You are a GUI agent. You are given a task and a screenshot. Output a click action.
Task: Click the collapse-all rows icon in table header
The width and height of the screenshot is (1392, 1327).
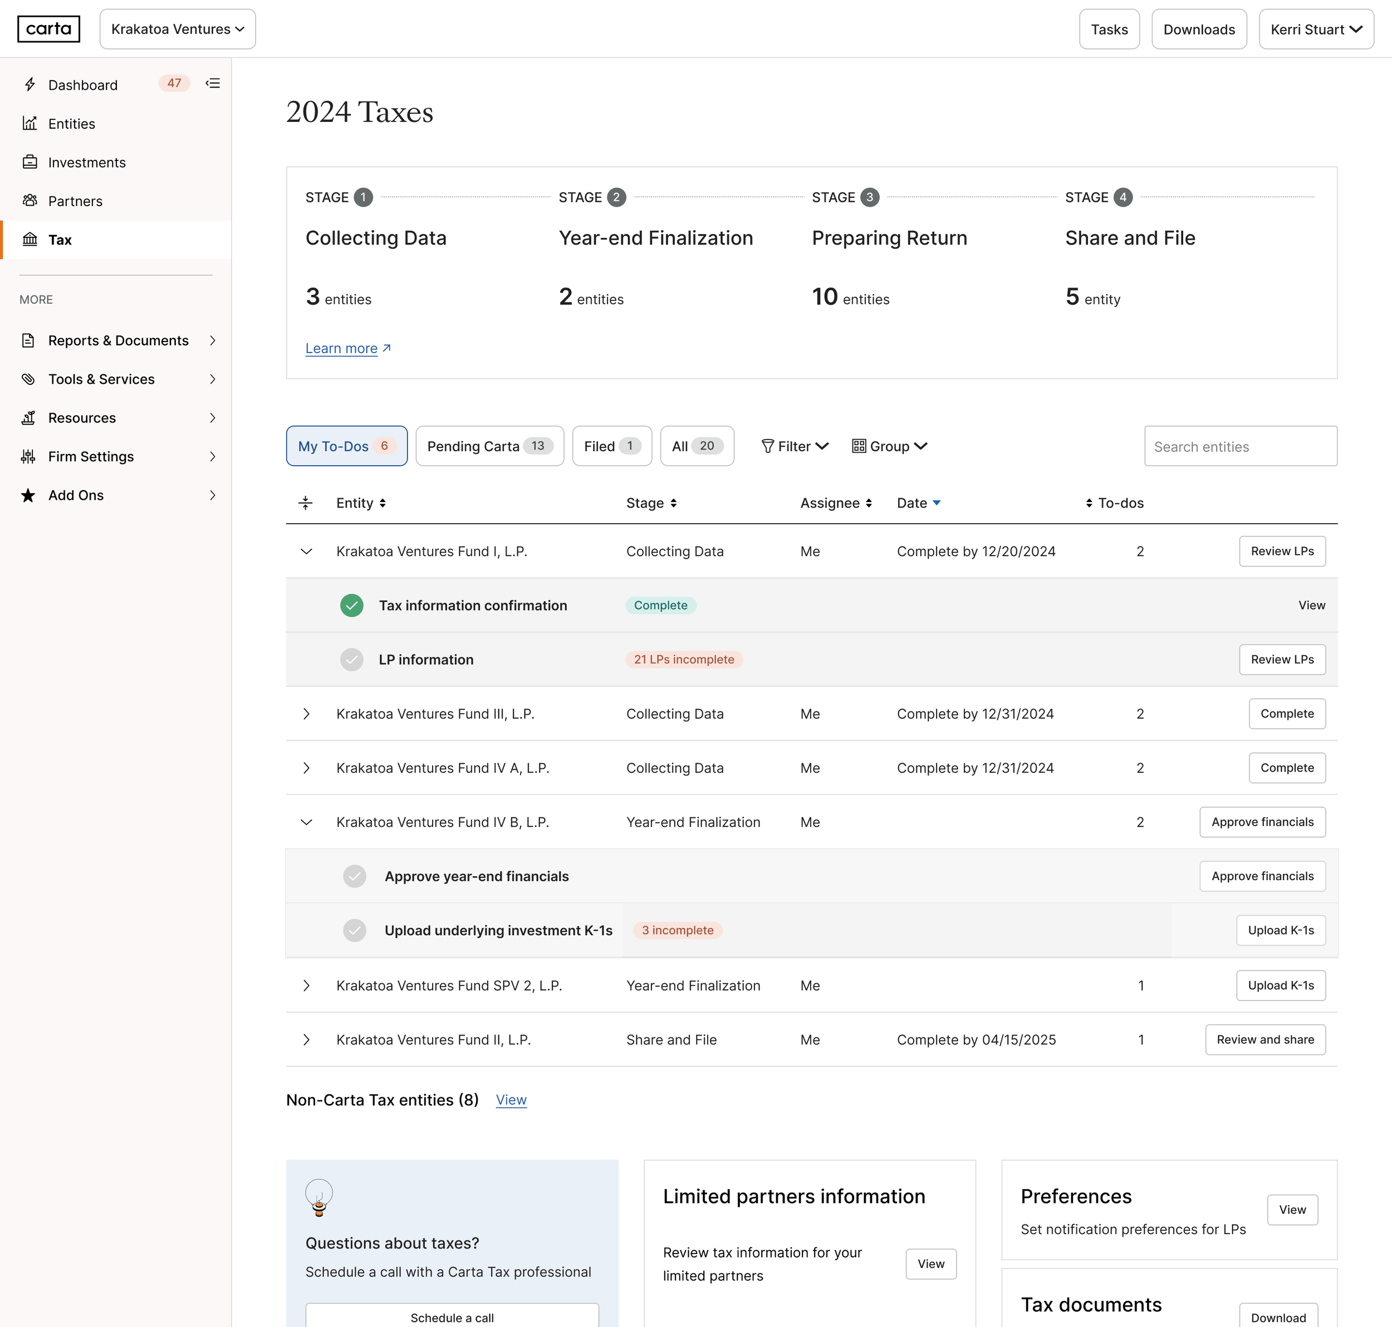(306, 503)
